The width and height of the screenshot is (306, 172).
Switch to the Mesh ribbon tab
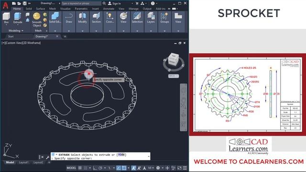[52, 9]
